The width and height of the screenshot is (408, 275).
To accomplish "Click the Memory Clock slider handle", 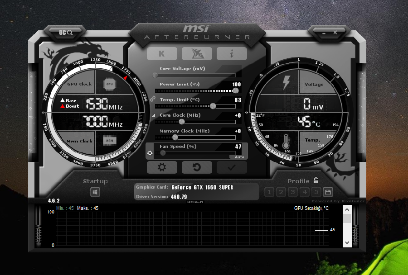I will click(x=175, y=137).
